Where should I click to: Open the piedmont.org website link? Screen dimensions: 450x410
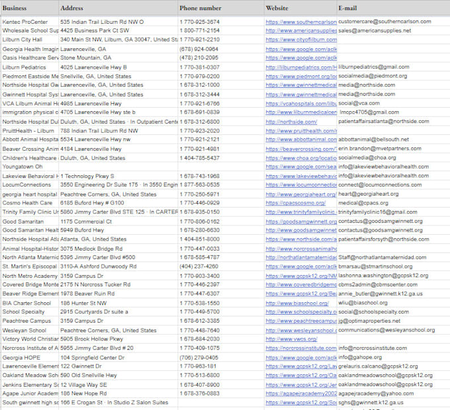pyautogui.click(x=300, y=76)
